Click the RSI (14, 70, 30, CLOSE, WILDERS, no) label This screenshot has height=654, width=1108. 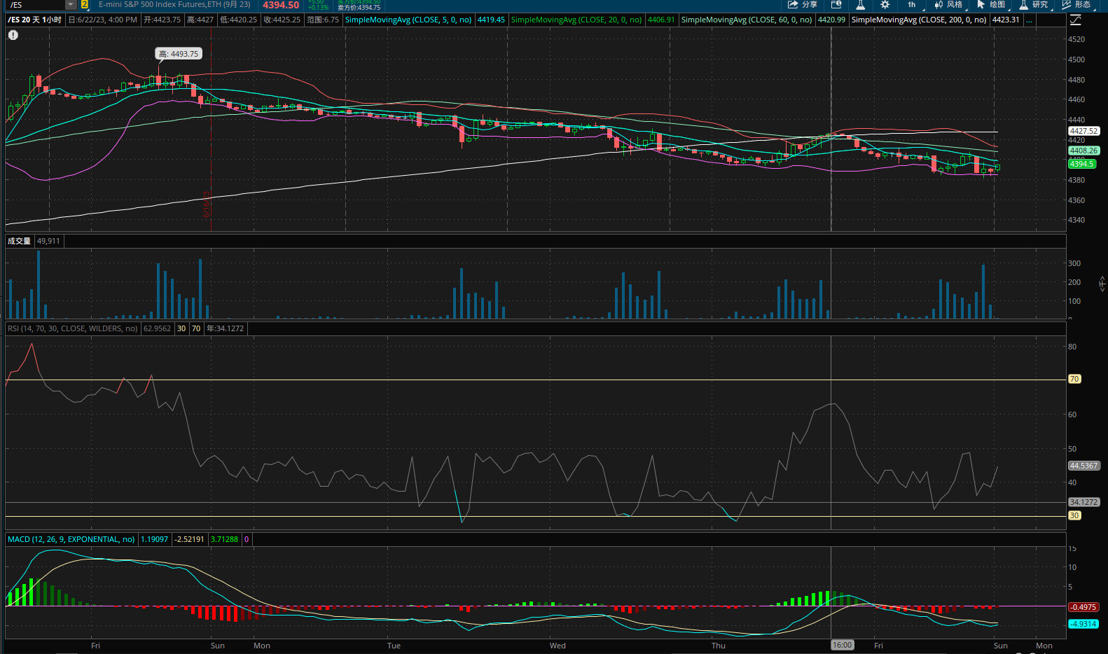point(73,328)
